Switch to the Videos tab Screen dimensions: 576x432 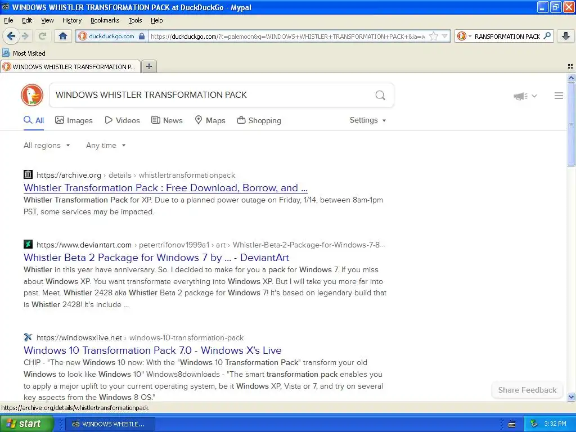(122, 120)
